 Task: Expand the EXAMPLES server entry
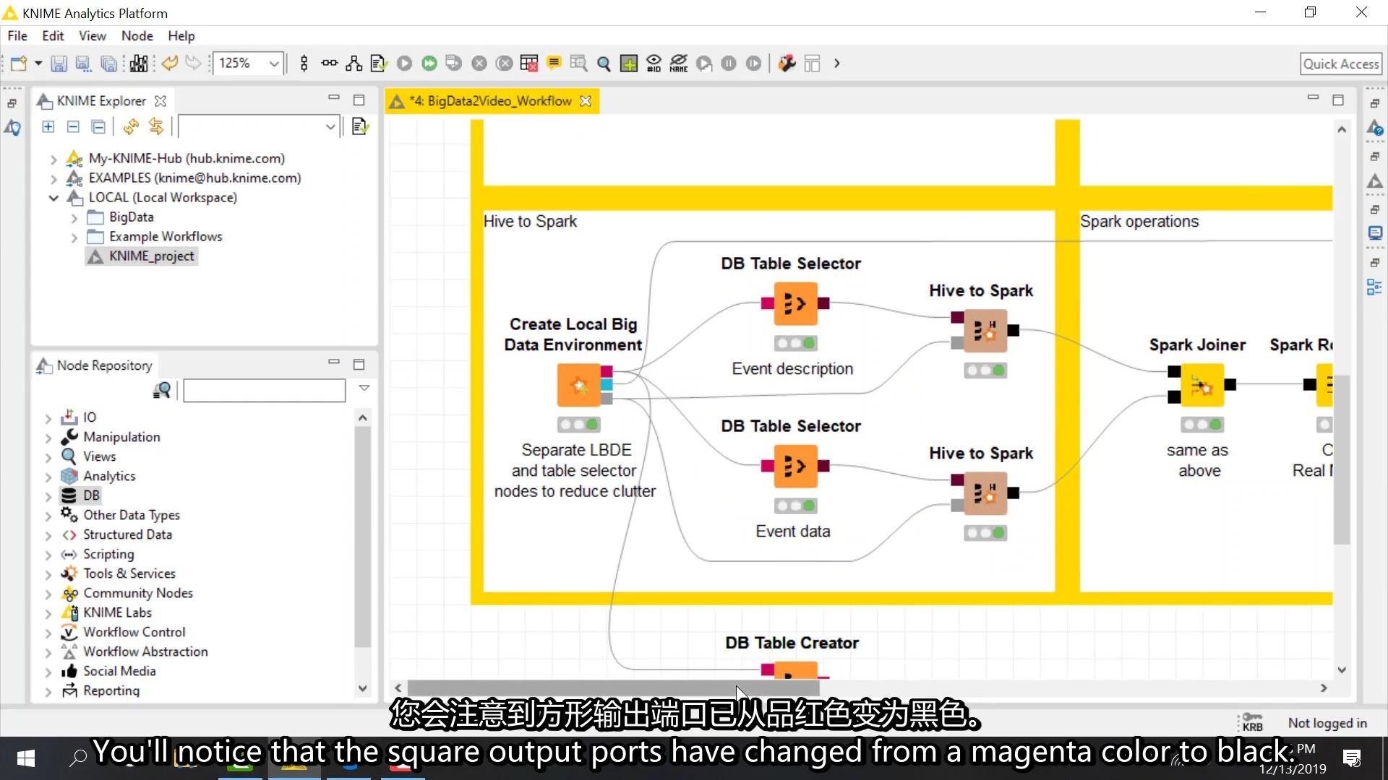click(x=53, y=178)
